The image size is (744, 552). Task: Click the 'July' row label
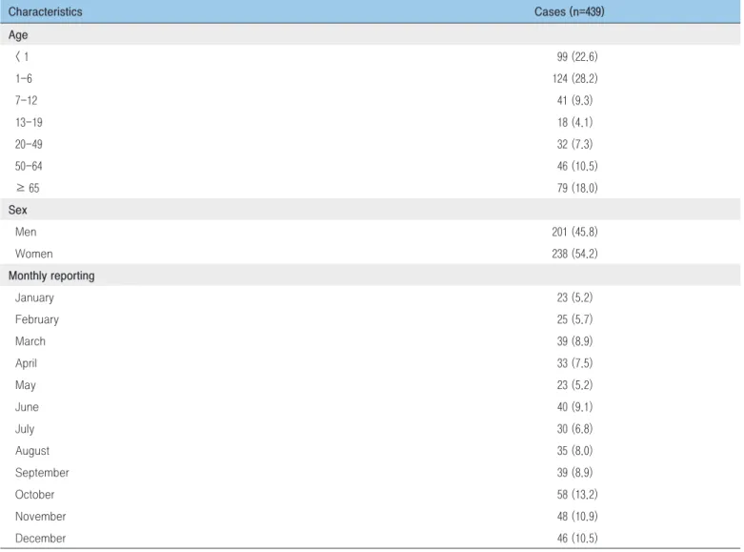pos(25,429)
